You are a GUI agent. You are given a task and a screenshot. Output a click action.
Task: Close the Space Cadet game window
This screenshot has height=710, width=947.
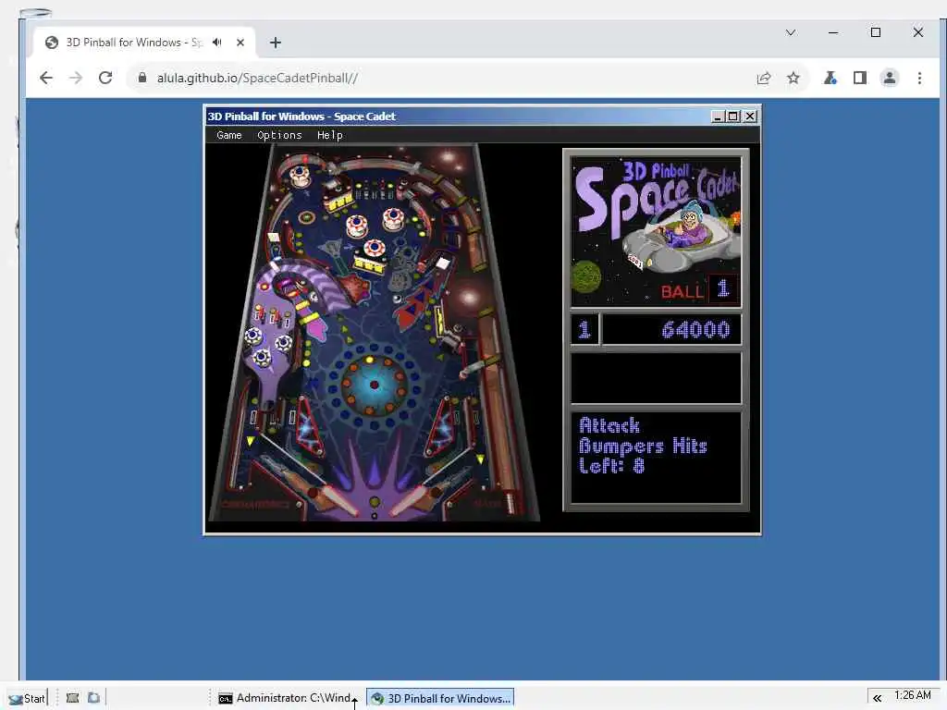coord(749,116)
